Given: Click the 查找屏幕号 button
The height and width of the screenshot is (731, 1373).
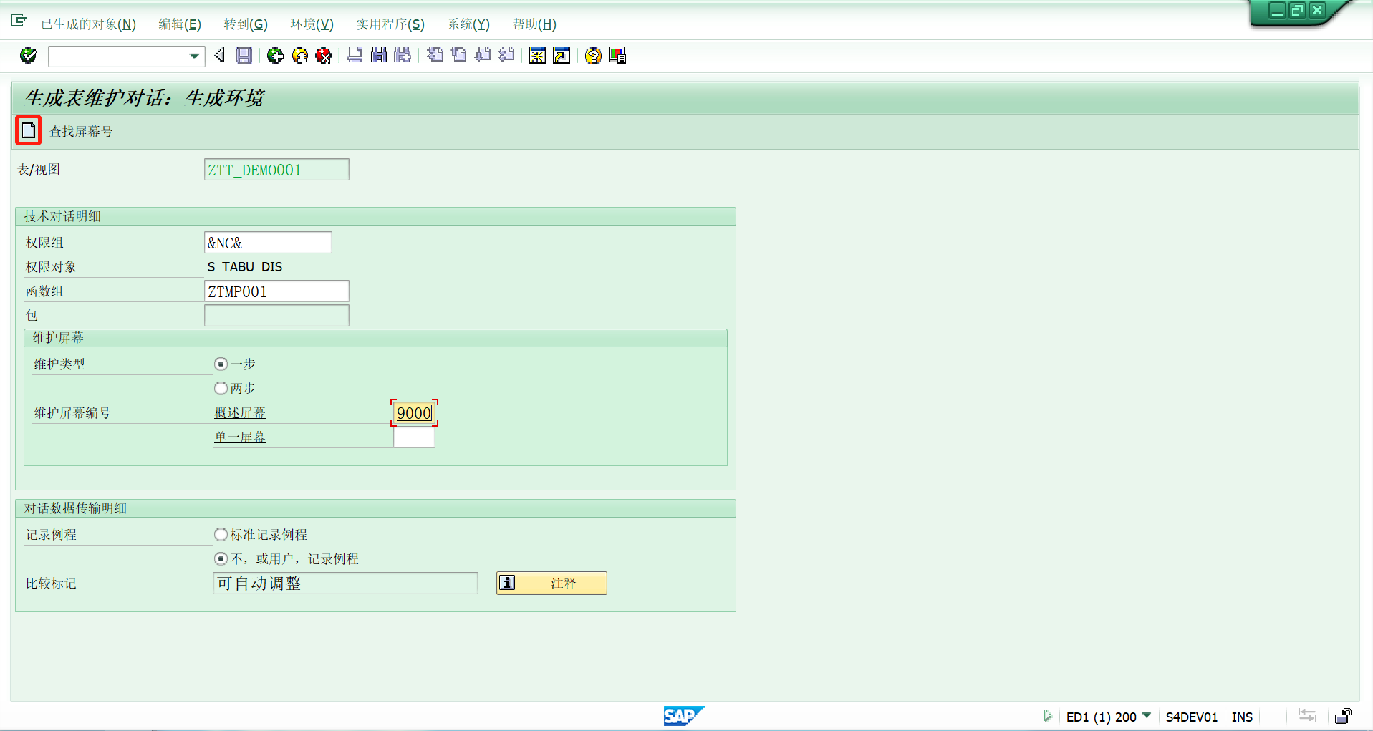Looking at the screenshot, I should (28, 131).
